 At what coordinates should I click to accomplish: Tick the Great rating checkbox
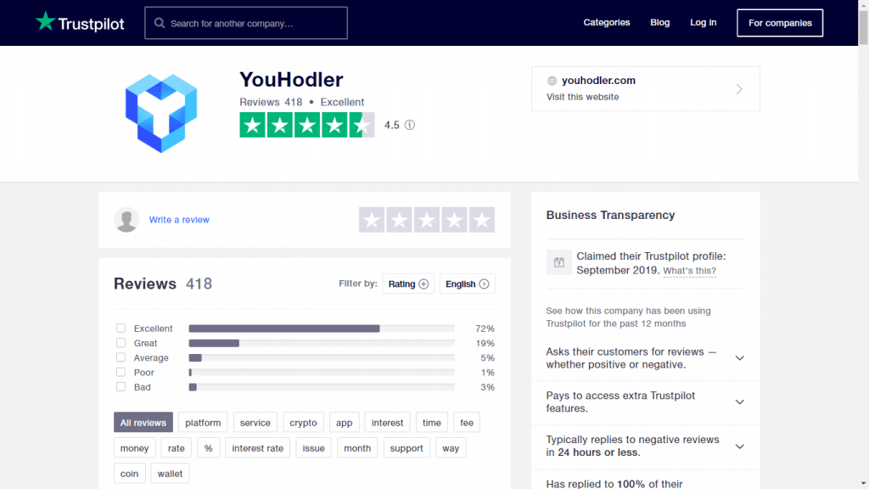tap(121, 343)
